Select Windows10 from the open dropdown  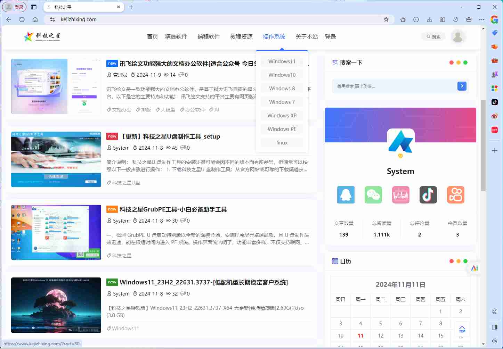coord(282,75)
